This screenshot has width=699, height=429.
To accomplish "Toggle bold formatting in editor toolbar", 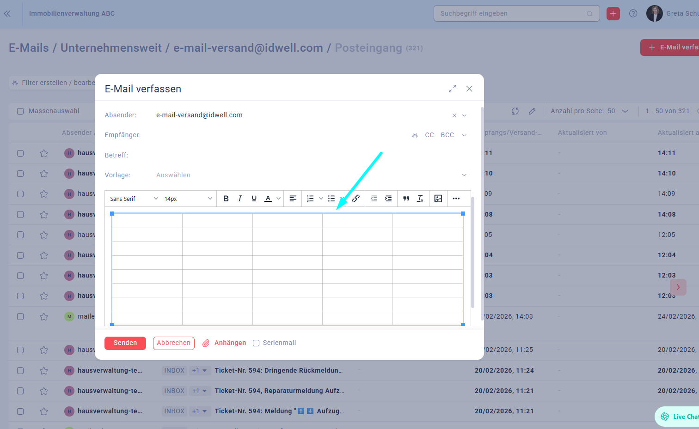I will pyautogui.click(x=226, y=199).
